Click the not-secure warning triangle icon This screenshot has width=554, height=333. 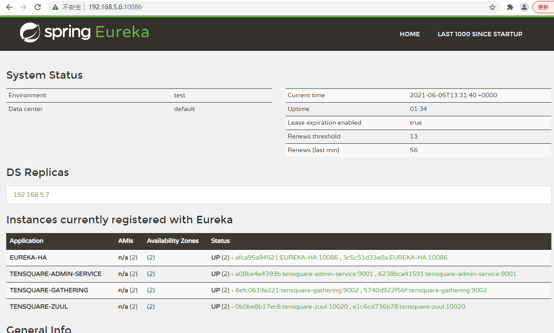(55, 7)
